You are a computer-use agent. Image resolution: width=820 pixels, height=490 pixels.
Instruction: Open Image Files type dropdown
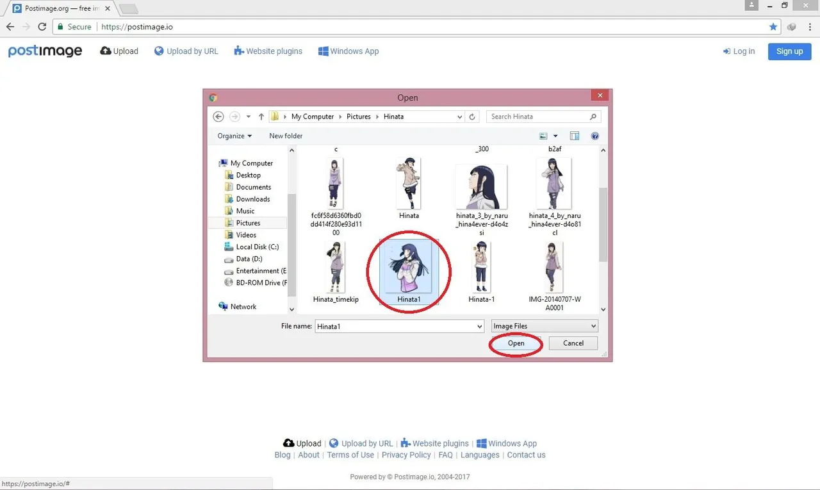[545, 326]
